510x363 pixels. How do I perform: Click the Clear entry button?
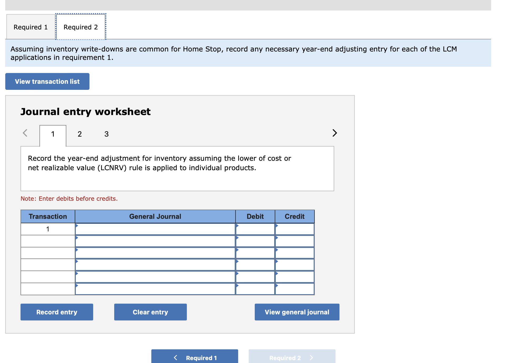pyautogui.click(x=150, y=312)
